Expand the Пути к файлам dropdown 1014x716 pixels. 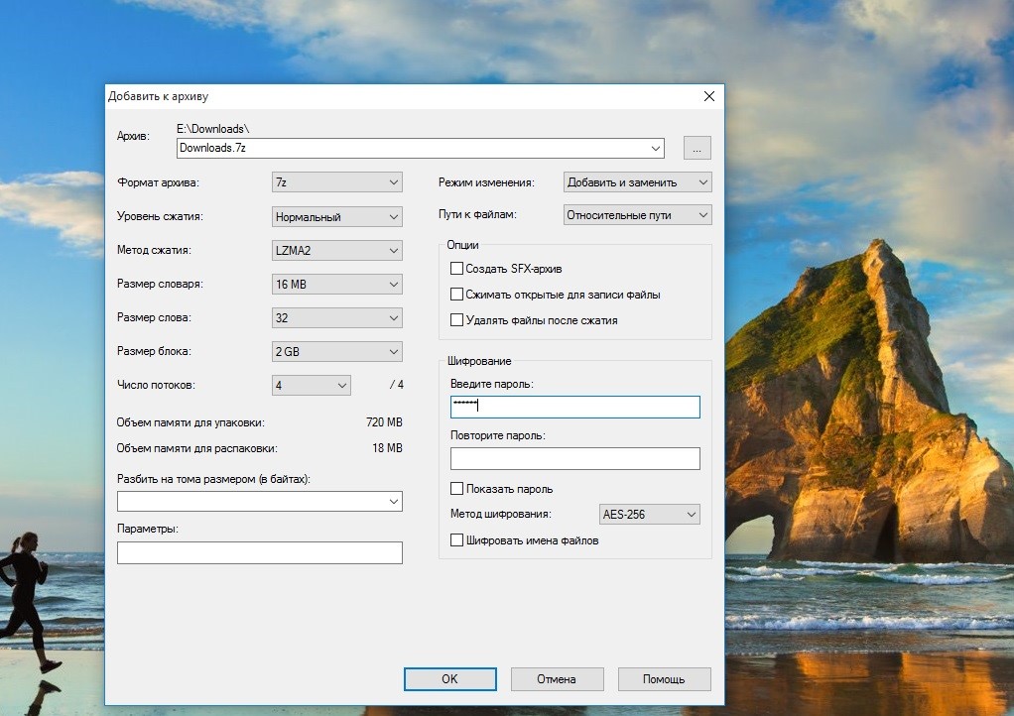coord(637,214)
